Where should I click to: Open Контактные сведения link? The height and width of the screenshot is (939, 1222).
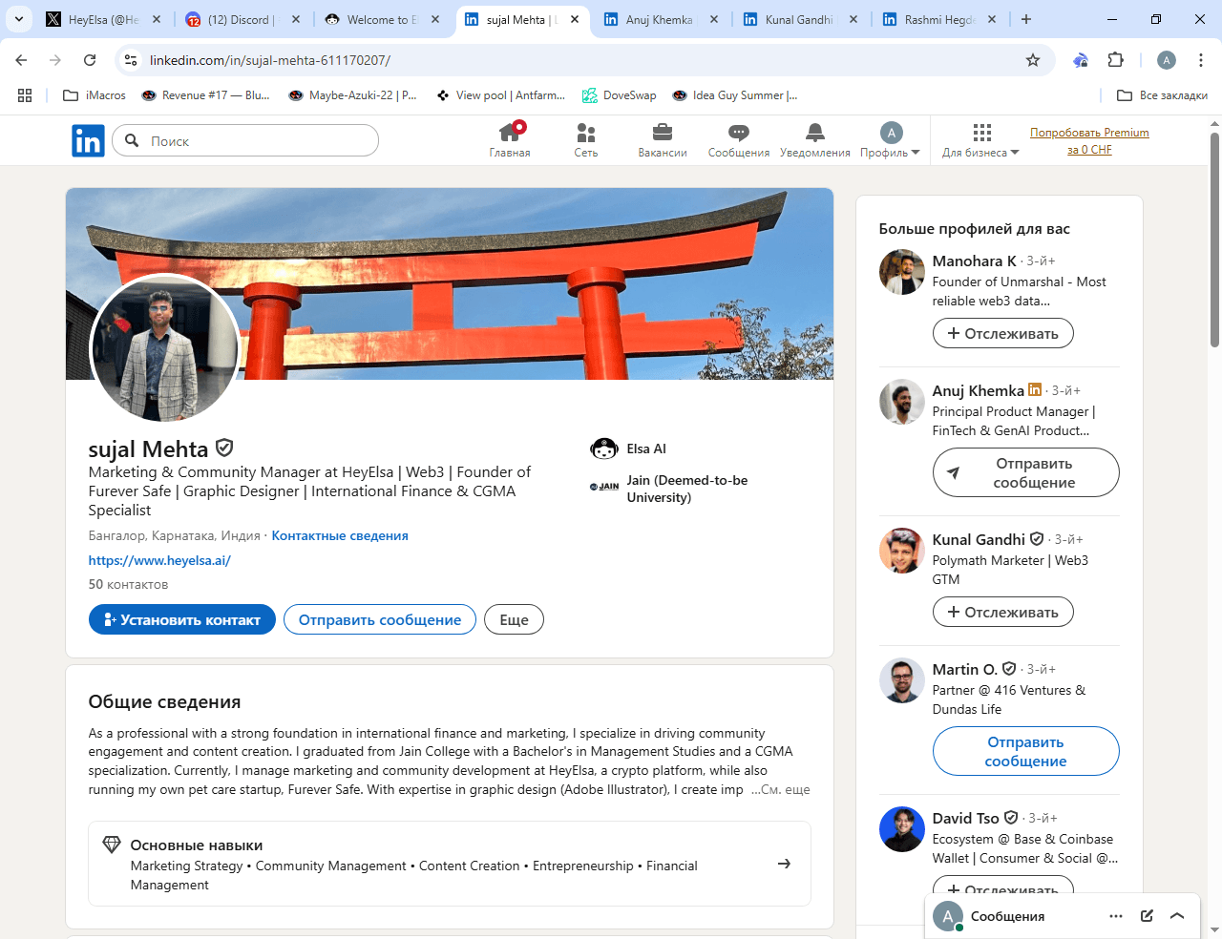click(x=340, y=536)
